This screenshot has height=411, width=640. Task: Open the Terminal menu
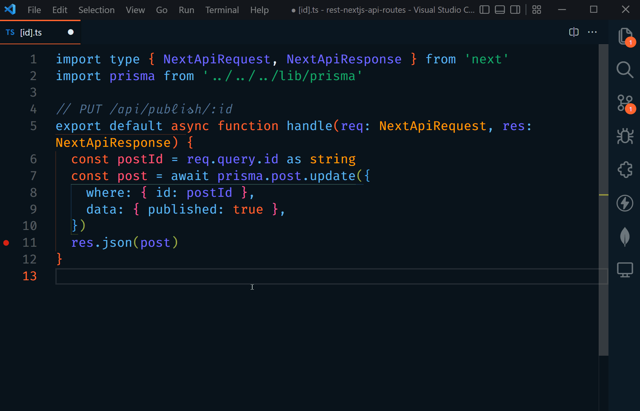222,10
